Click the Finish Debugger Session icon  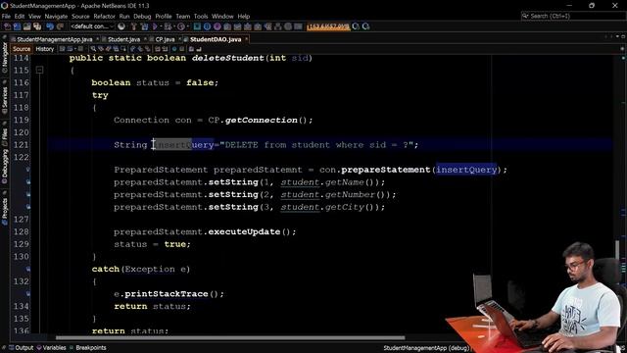click(x=197, y=26)
